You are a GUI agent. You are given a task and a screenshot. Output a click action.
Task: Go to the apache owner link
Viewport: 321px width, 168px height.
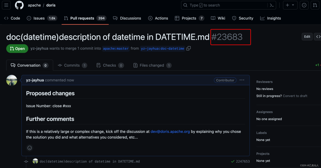click(34, 5)
